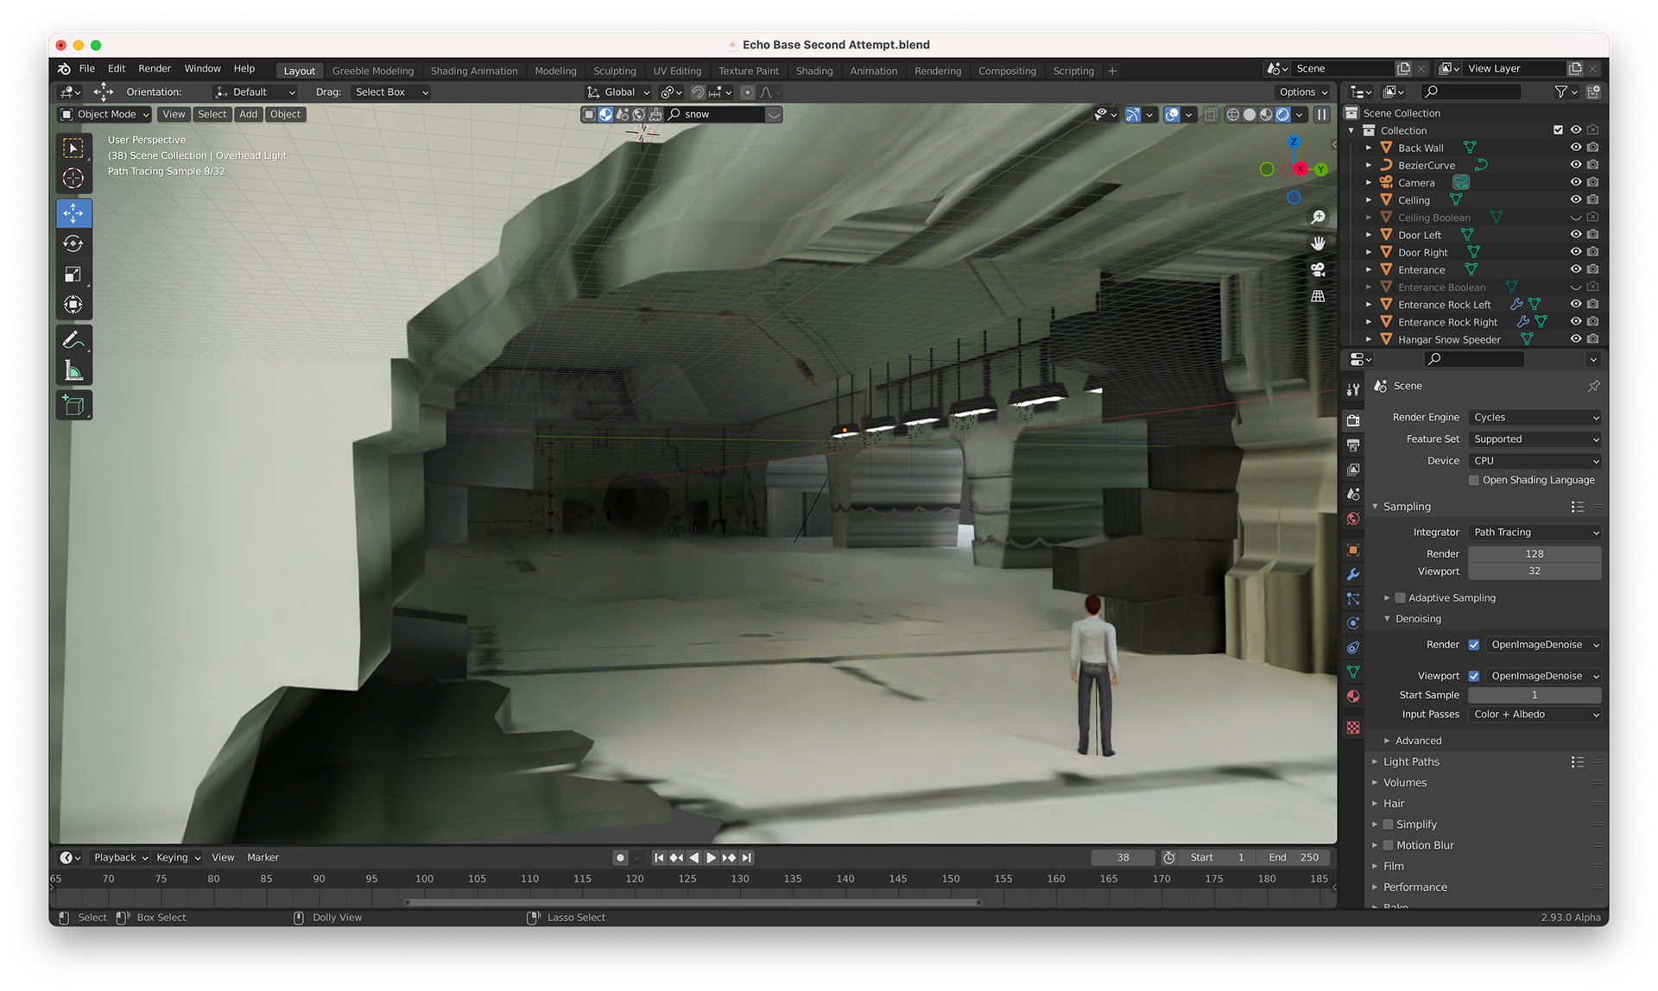Open the Output properties tab icon
1658x991 pixels.
click(x=1353, y=445)
